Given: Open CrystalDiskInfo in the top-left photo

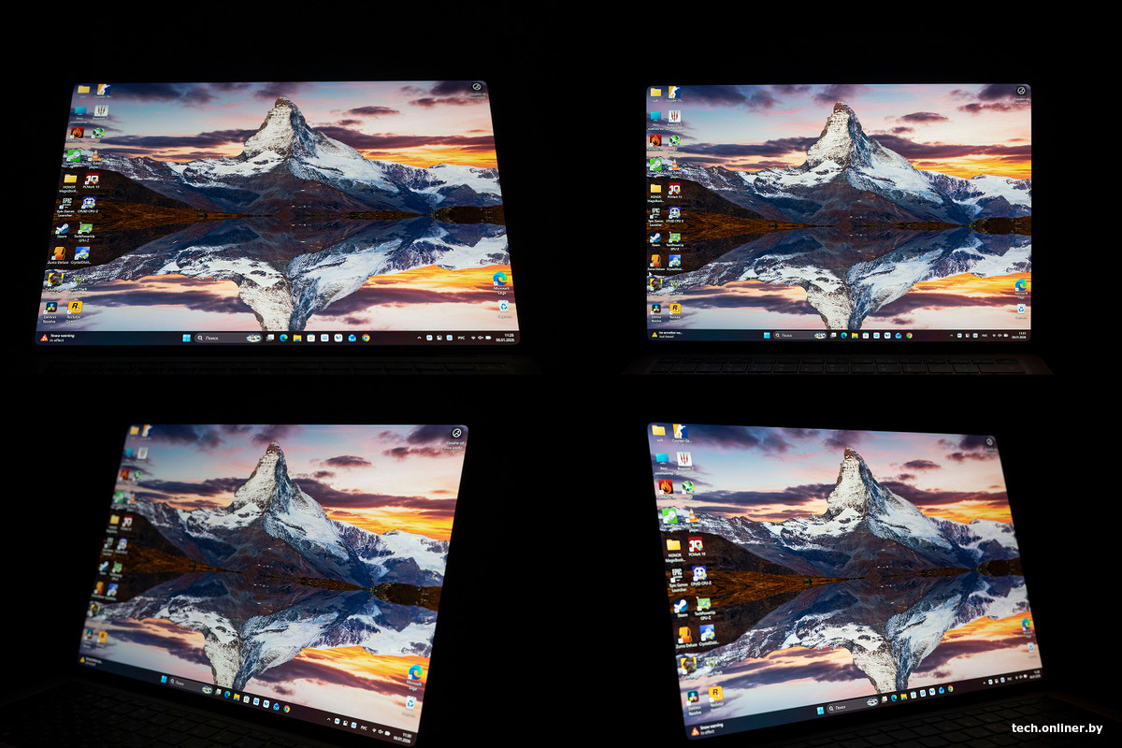Looking at the screenshot, I should click(x=82, y=252).
